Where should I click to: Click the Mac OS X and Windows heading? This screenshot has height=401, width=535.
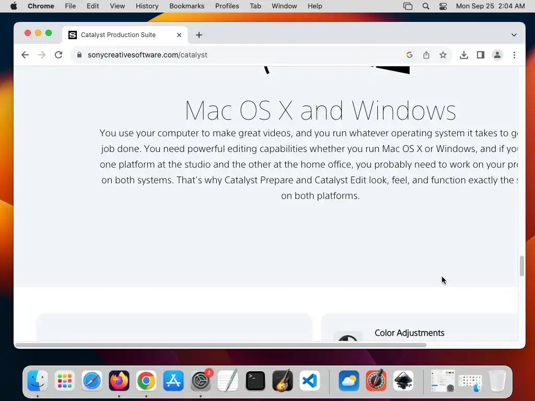(x=320, y=110)
